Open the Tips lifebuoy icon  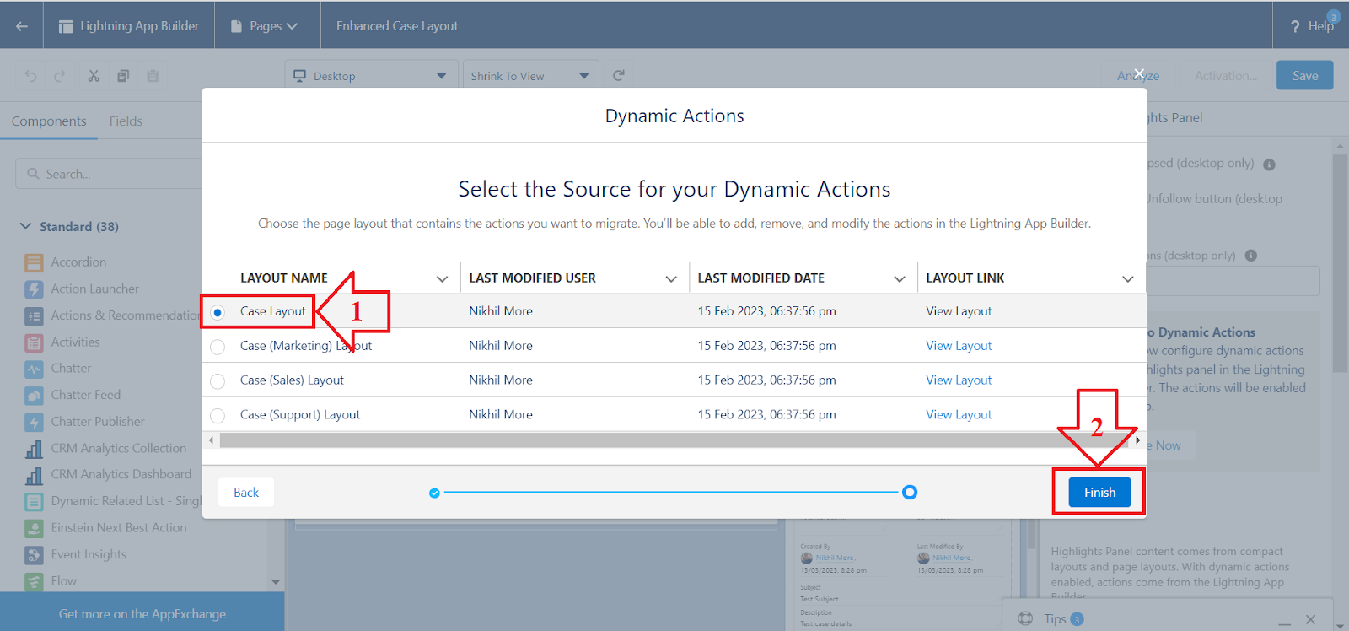[x=1025, y=618]
